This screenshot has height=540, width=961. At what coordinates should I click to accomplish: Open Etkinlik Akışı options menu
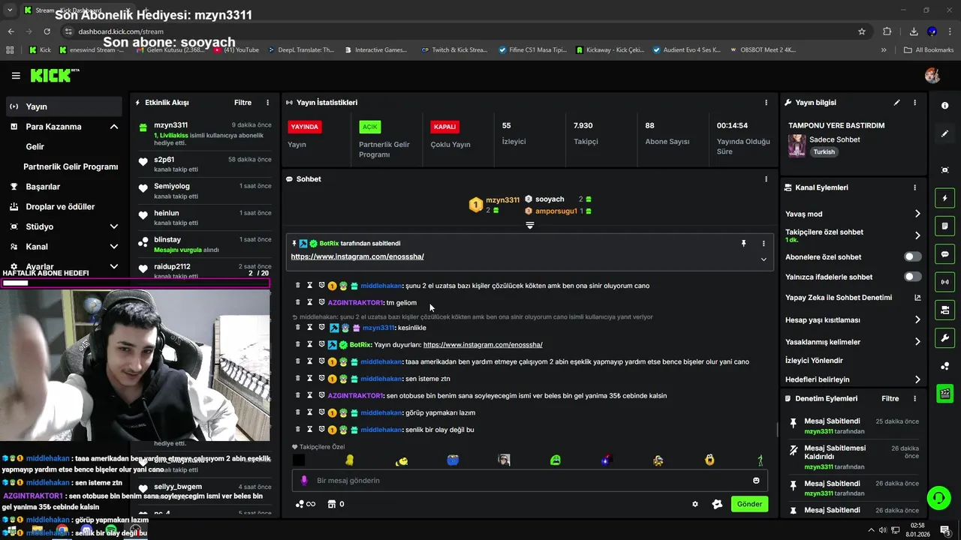point(267,103)
